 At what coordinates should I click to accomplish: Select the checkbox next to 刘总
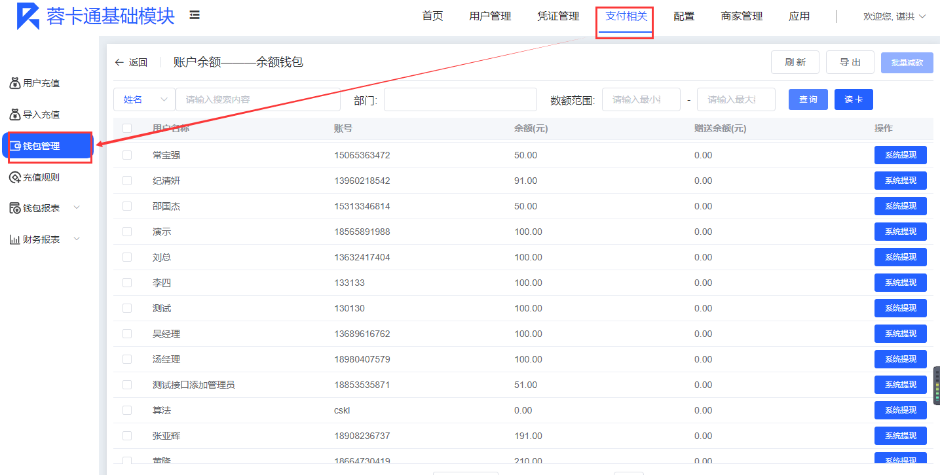(x=127, y=257)
